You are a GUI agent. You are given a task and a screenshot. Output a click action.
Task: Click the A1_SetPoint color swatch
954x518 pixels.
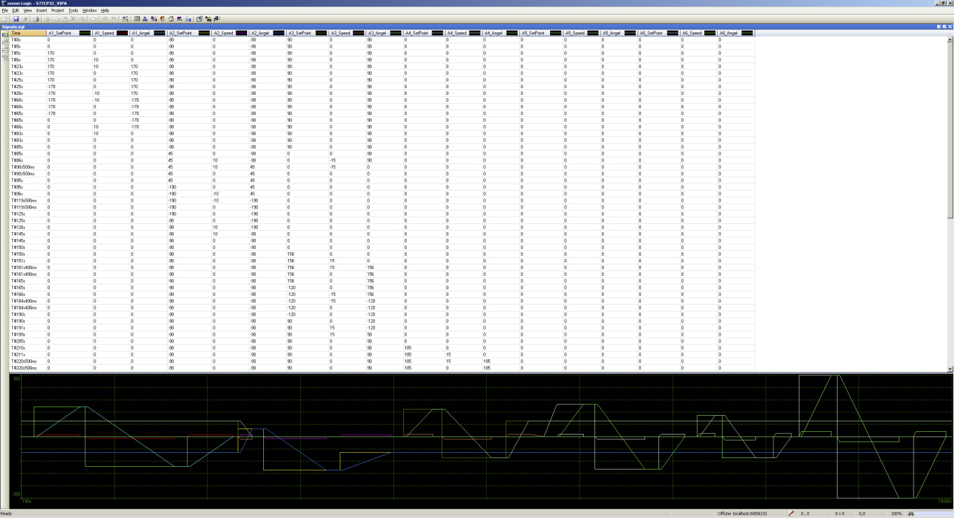point(85,32)
